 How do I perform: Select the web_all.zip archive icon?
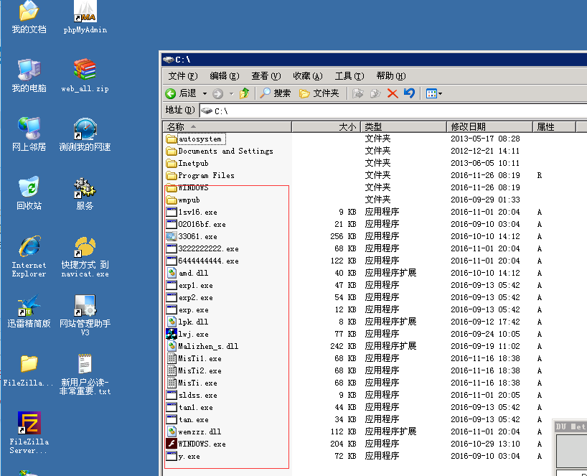click(x=85, y=71)
